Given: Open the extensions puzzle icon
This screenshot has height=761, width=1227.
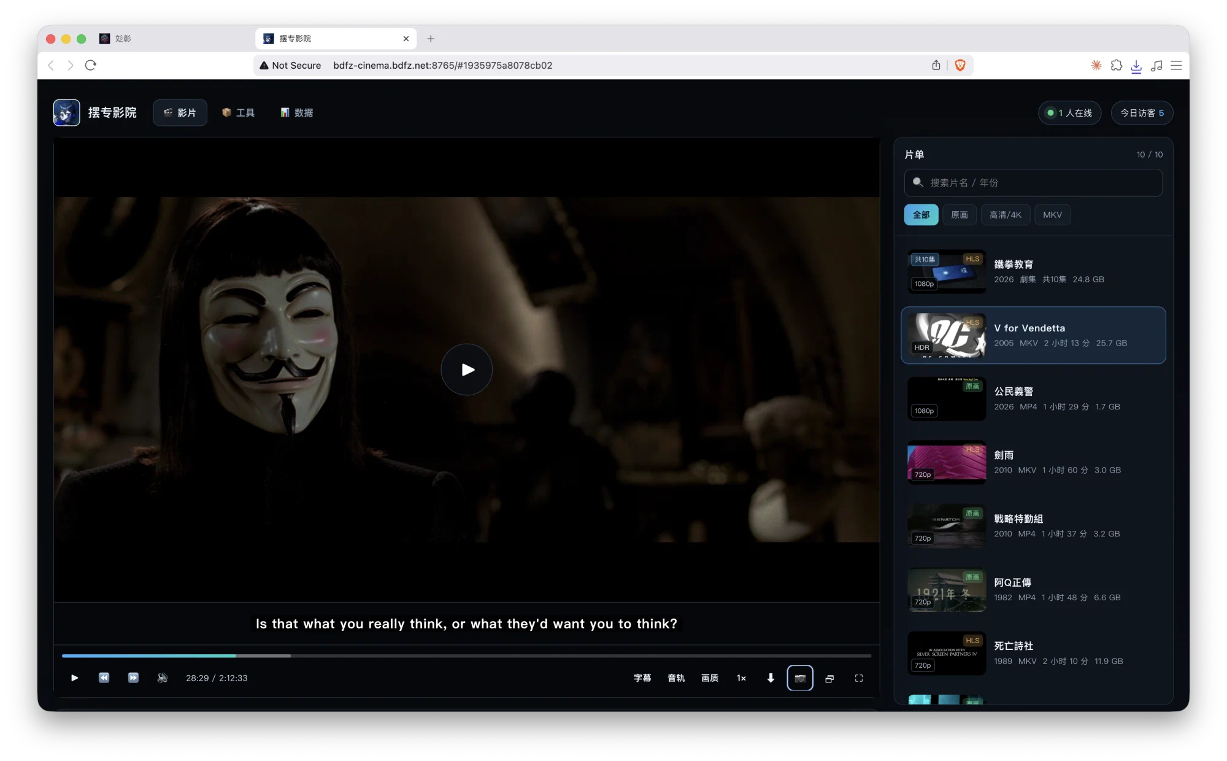Looking at the screenshot, I should [1117, 66].
